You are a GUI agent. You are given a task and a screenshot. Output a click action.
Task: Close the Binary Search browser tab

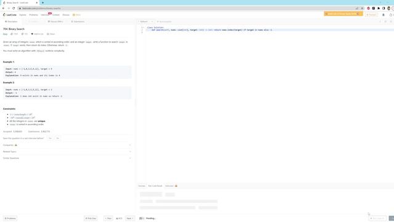(37, 2)
